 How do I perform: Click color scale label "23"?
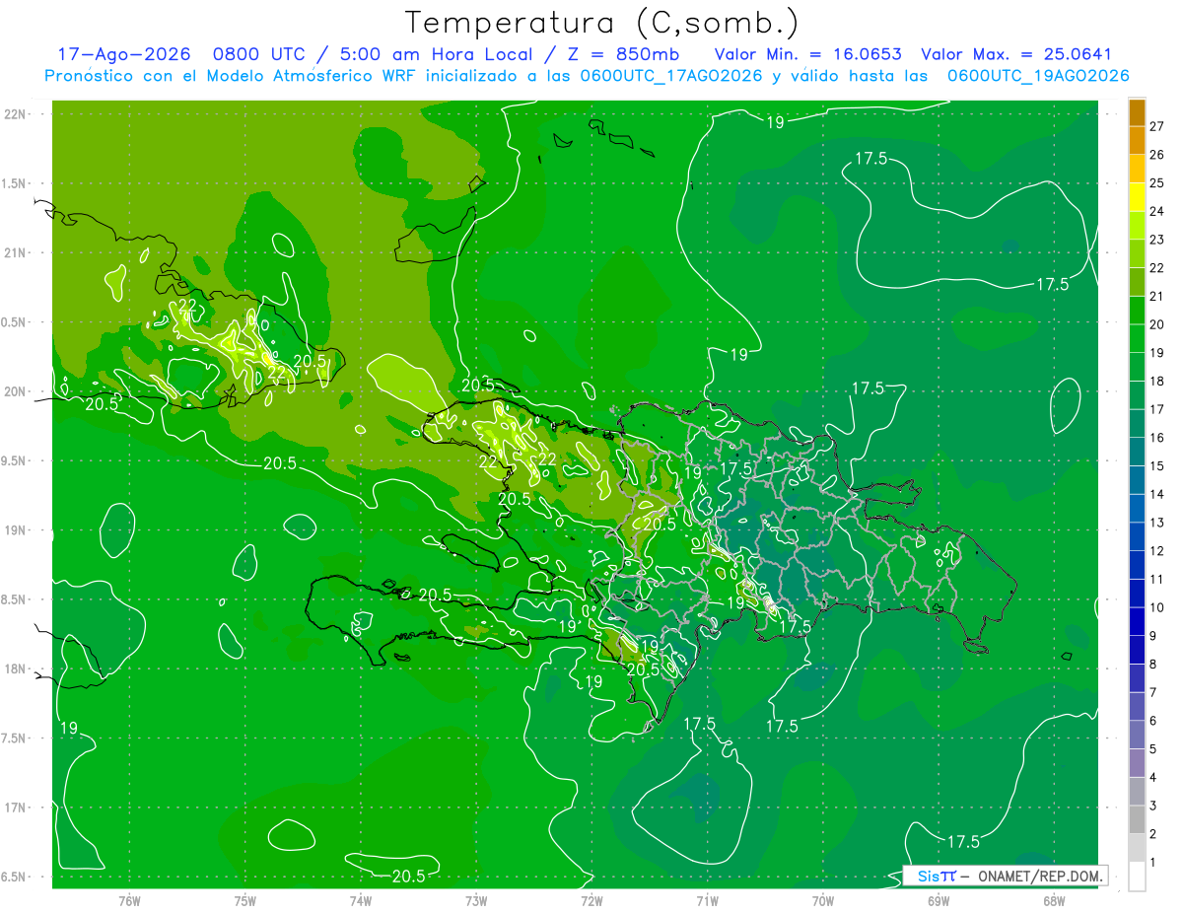[x=1157, y=240]
